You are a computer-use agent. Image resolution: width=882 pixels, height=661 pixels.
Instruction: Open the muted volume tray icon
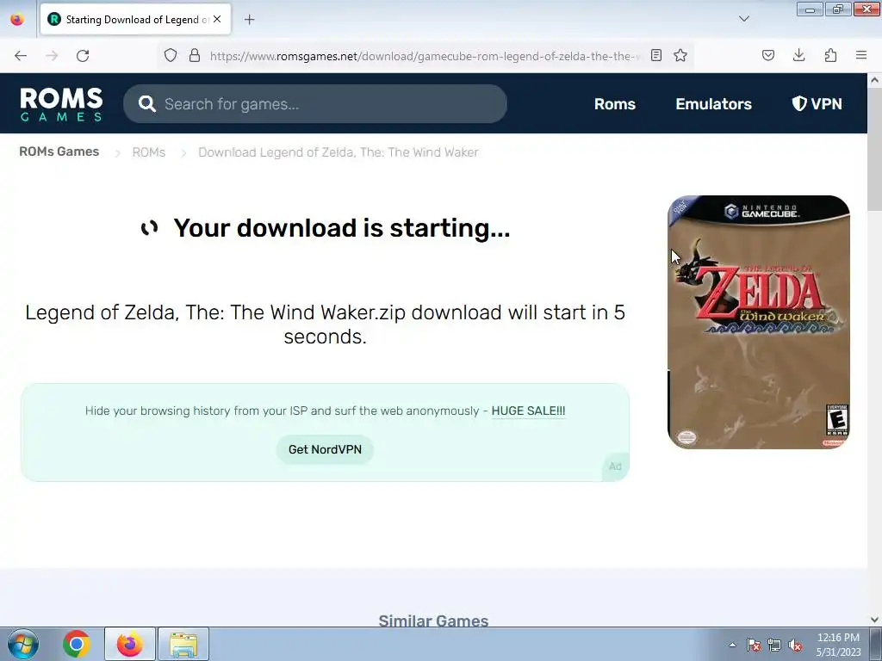pyautogui.click(x=795, y=646)
